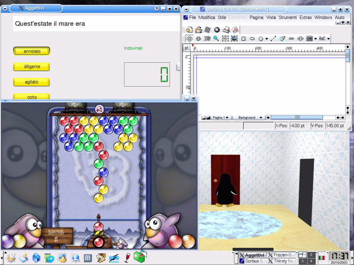Expand the PDF 'OK' tool dropdown arrow

point(316,39)
